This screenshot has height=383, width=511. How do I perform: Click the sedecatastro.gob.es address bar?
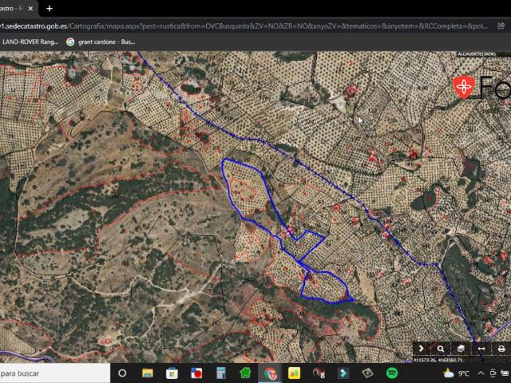pos(244,26)
